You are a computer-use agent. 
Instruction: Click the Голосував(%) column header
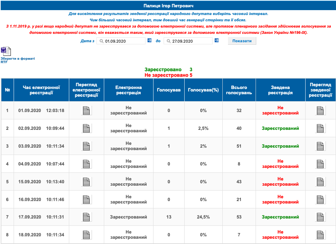(x=203, y=90)
